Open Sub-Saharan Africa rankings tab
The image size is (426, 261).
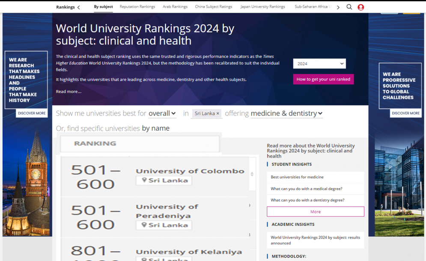(313, 7)
